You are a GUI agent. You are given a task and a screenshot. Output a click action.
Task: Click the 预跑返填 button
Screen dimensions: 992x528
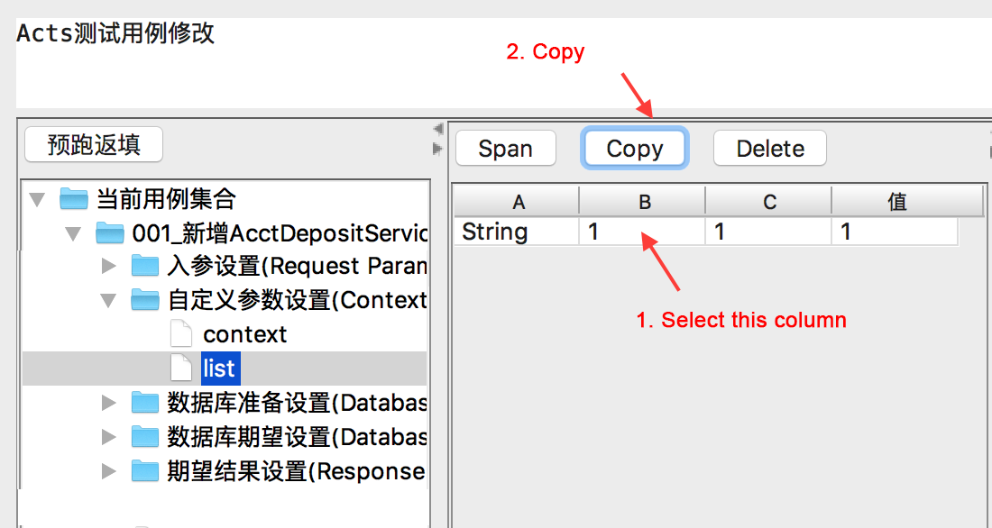tap(94, 145)
